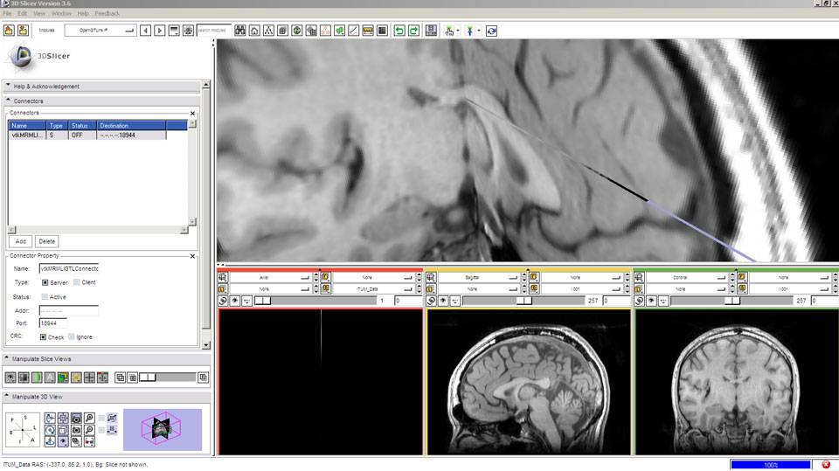Enable the Active status checkbox

point(45,297)
